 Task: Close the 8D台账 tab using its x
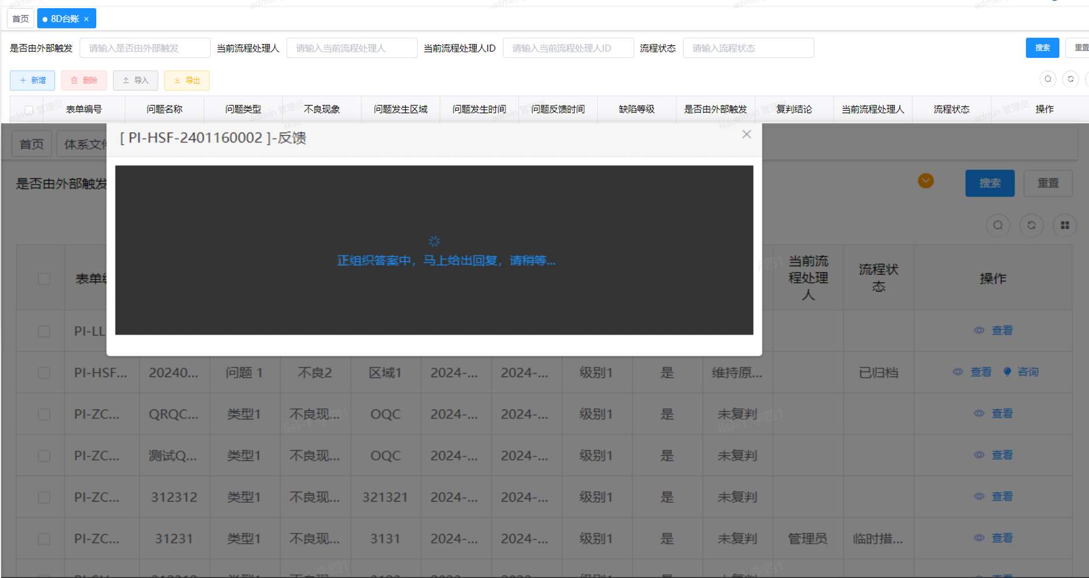(x=86, y=19)
